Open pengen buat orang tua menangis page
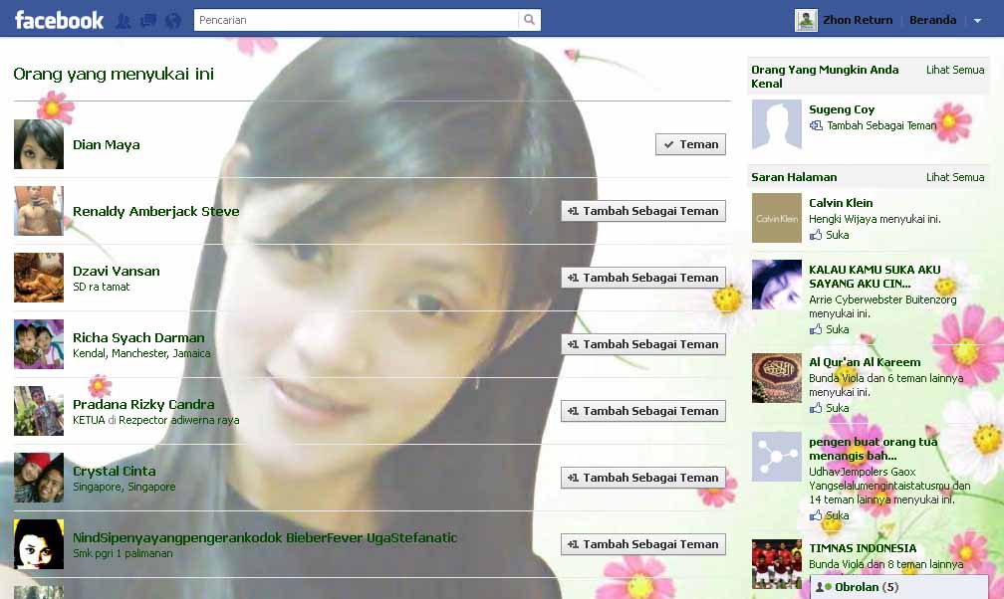Screen dimensions: 1004x599 (873, 449)
